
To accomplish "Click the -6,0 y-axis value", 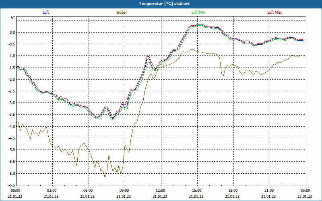I will click(12, 173).
